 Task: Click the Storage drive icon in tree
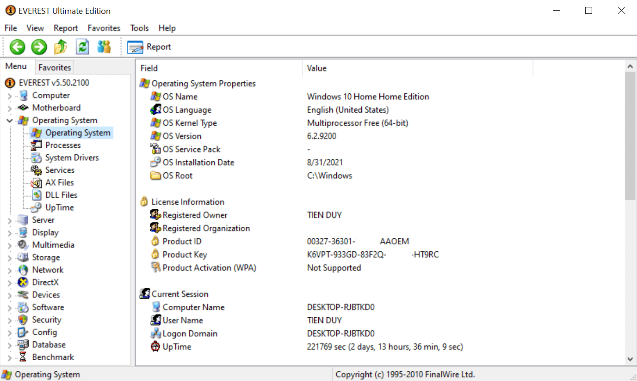point(23,257)
